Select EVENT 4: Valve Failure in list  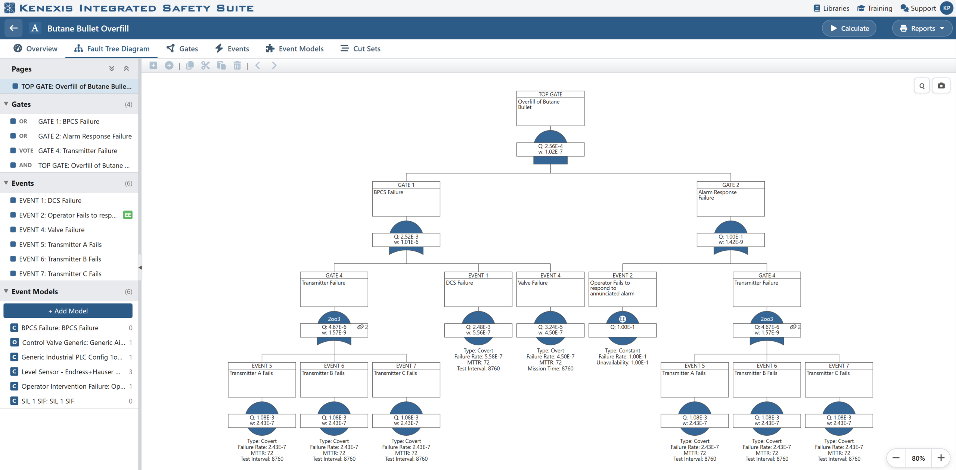[69, 230]
